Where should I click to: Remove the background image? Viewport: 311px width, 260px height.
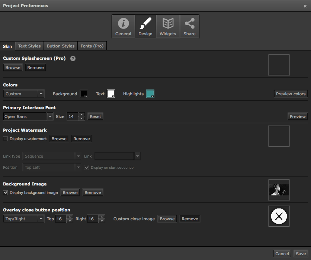coord(93,192)
